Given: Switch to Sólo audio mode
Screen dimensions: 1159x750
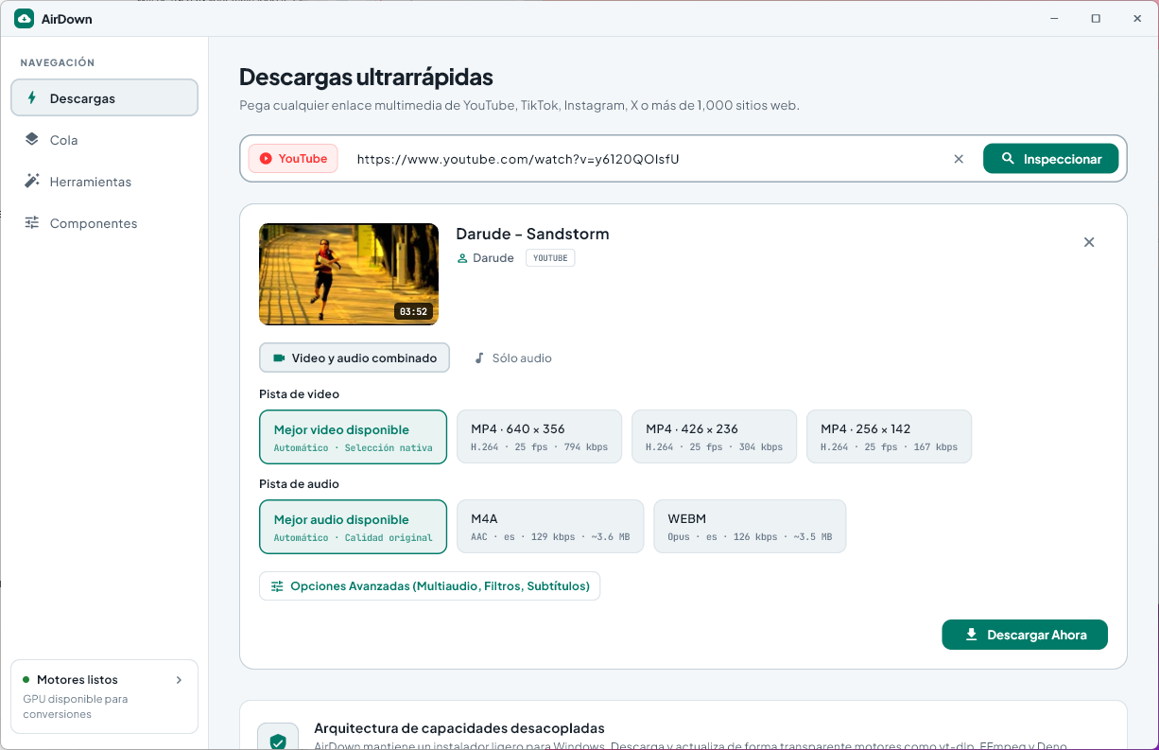Looking at the screenshot, I should tap(512, 358).
